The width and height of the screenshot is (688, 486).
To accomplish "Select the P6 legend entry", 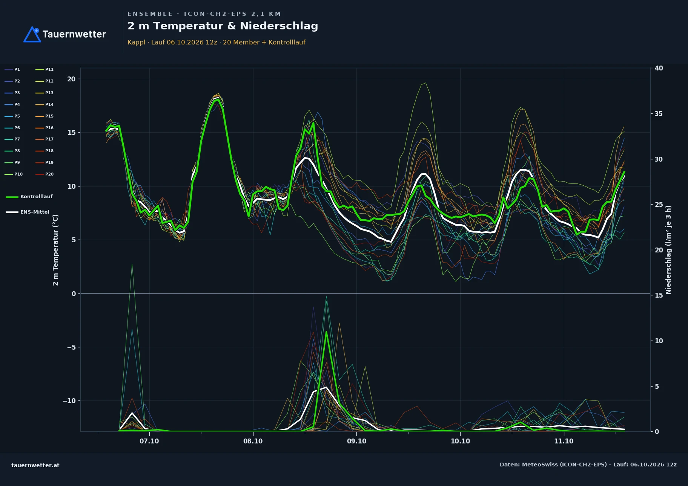I will click(12, 128).
